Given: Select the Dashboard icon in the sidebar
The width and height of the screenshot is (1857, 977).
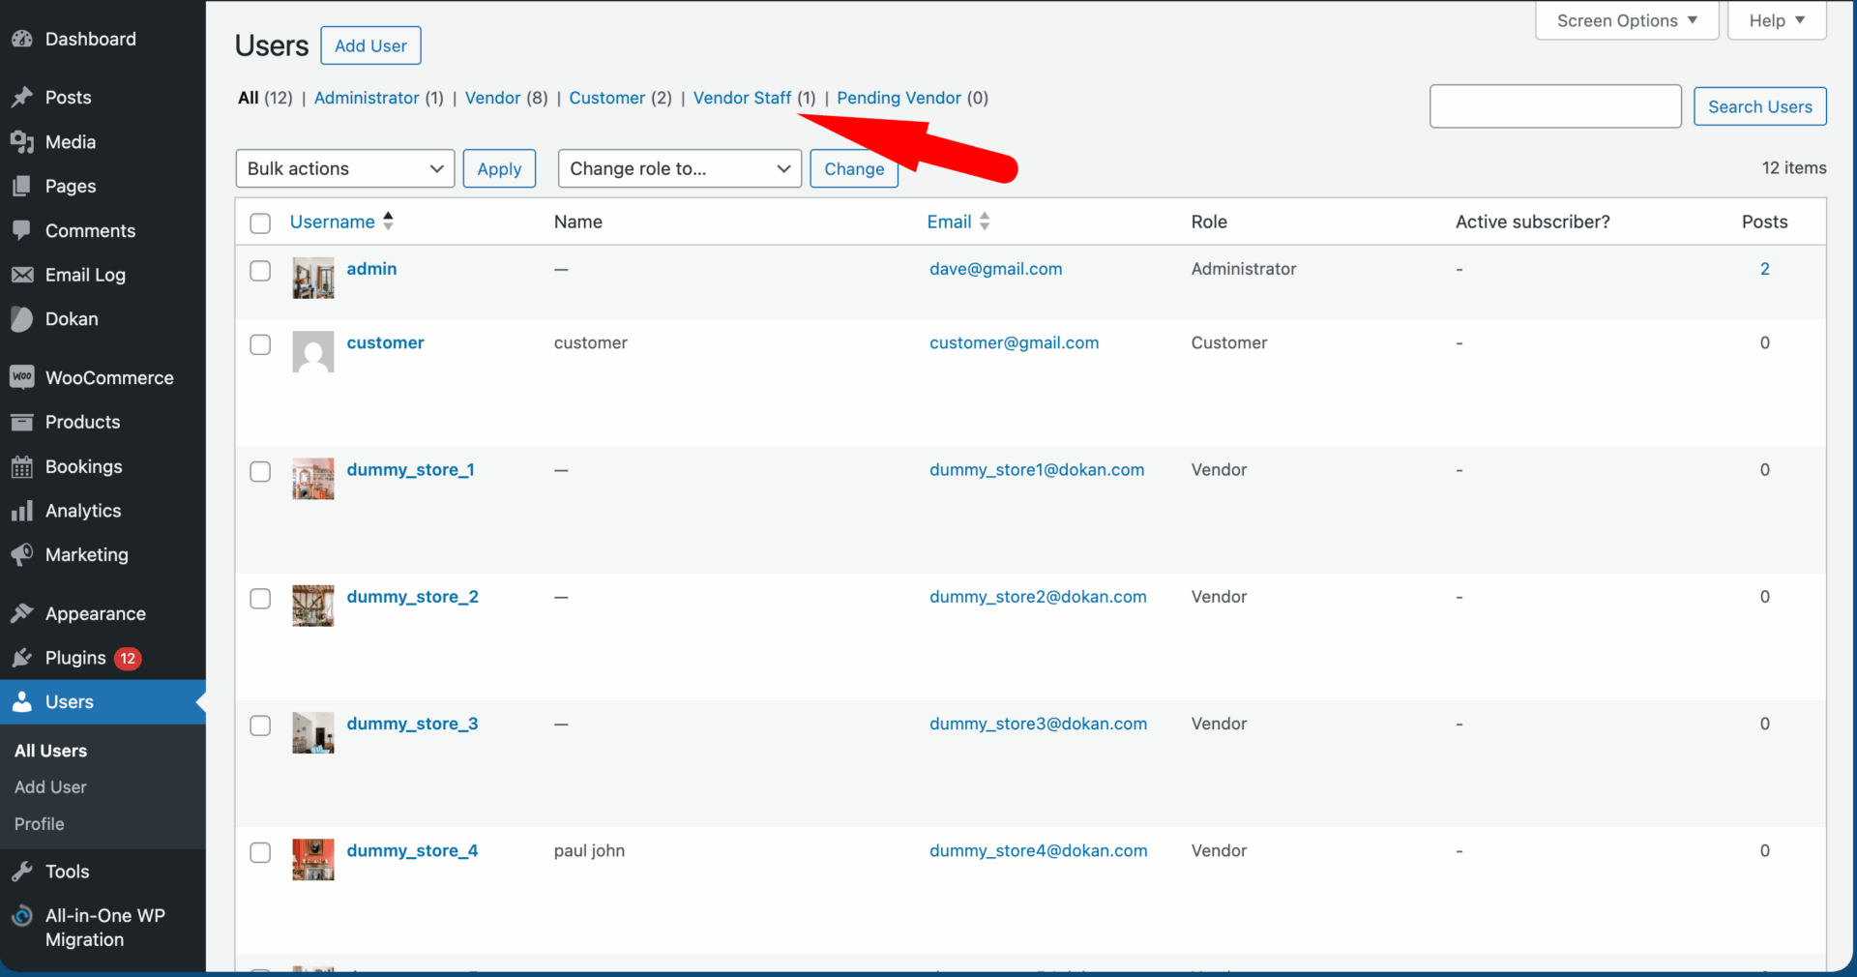Looking at the screenshot, I should (23, 38).
